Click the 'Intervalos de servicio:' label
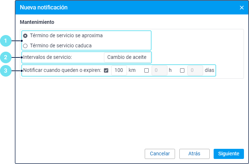Image resolution: width=249 pixels, height=164 pixels. pos(48,57)
